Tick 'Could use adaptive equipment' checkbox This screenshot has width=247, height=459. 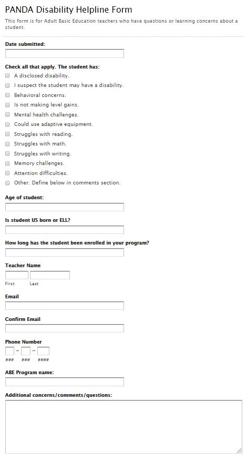click(7, 124)
